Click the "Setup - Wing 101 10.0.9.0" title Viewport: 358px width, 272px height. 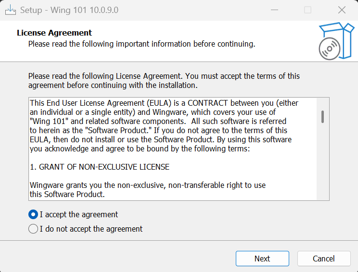coord(69,10)
